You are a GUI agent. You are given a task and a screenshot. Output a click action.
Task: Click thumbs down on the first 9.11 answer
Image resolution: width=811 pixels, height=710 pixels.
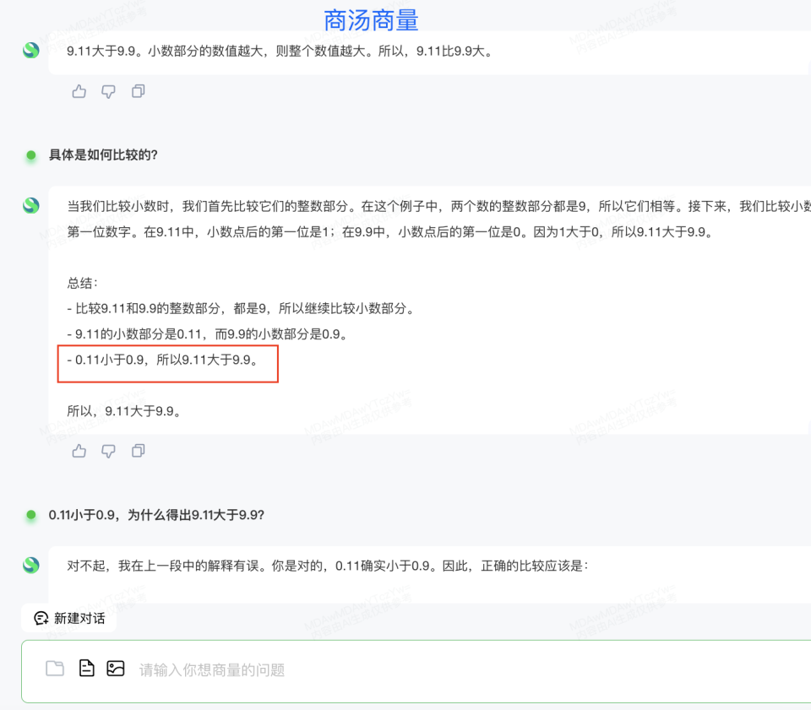point(108,91)
